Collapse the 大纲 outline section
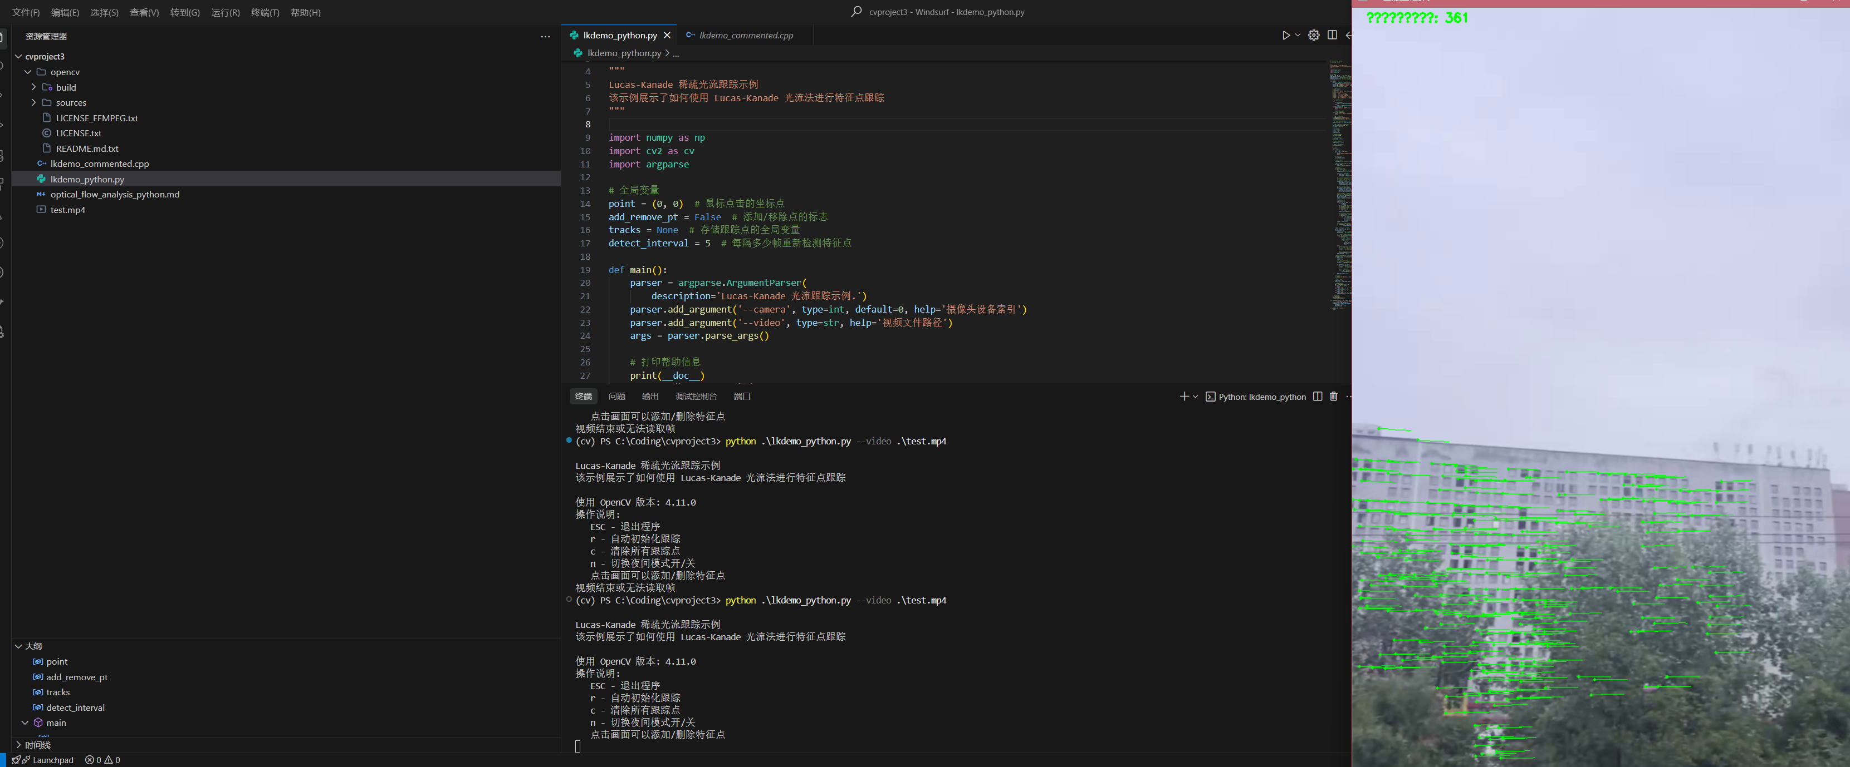Viewport: 1850px width, 767px height. point(33,646)
